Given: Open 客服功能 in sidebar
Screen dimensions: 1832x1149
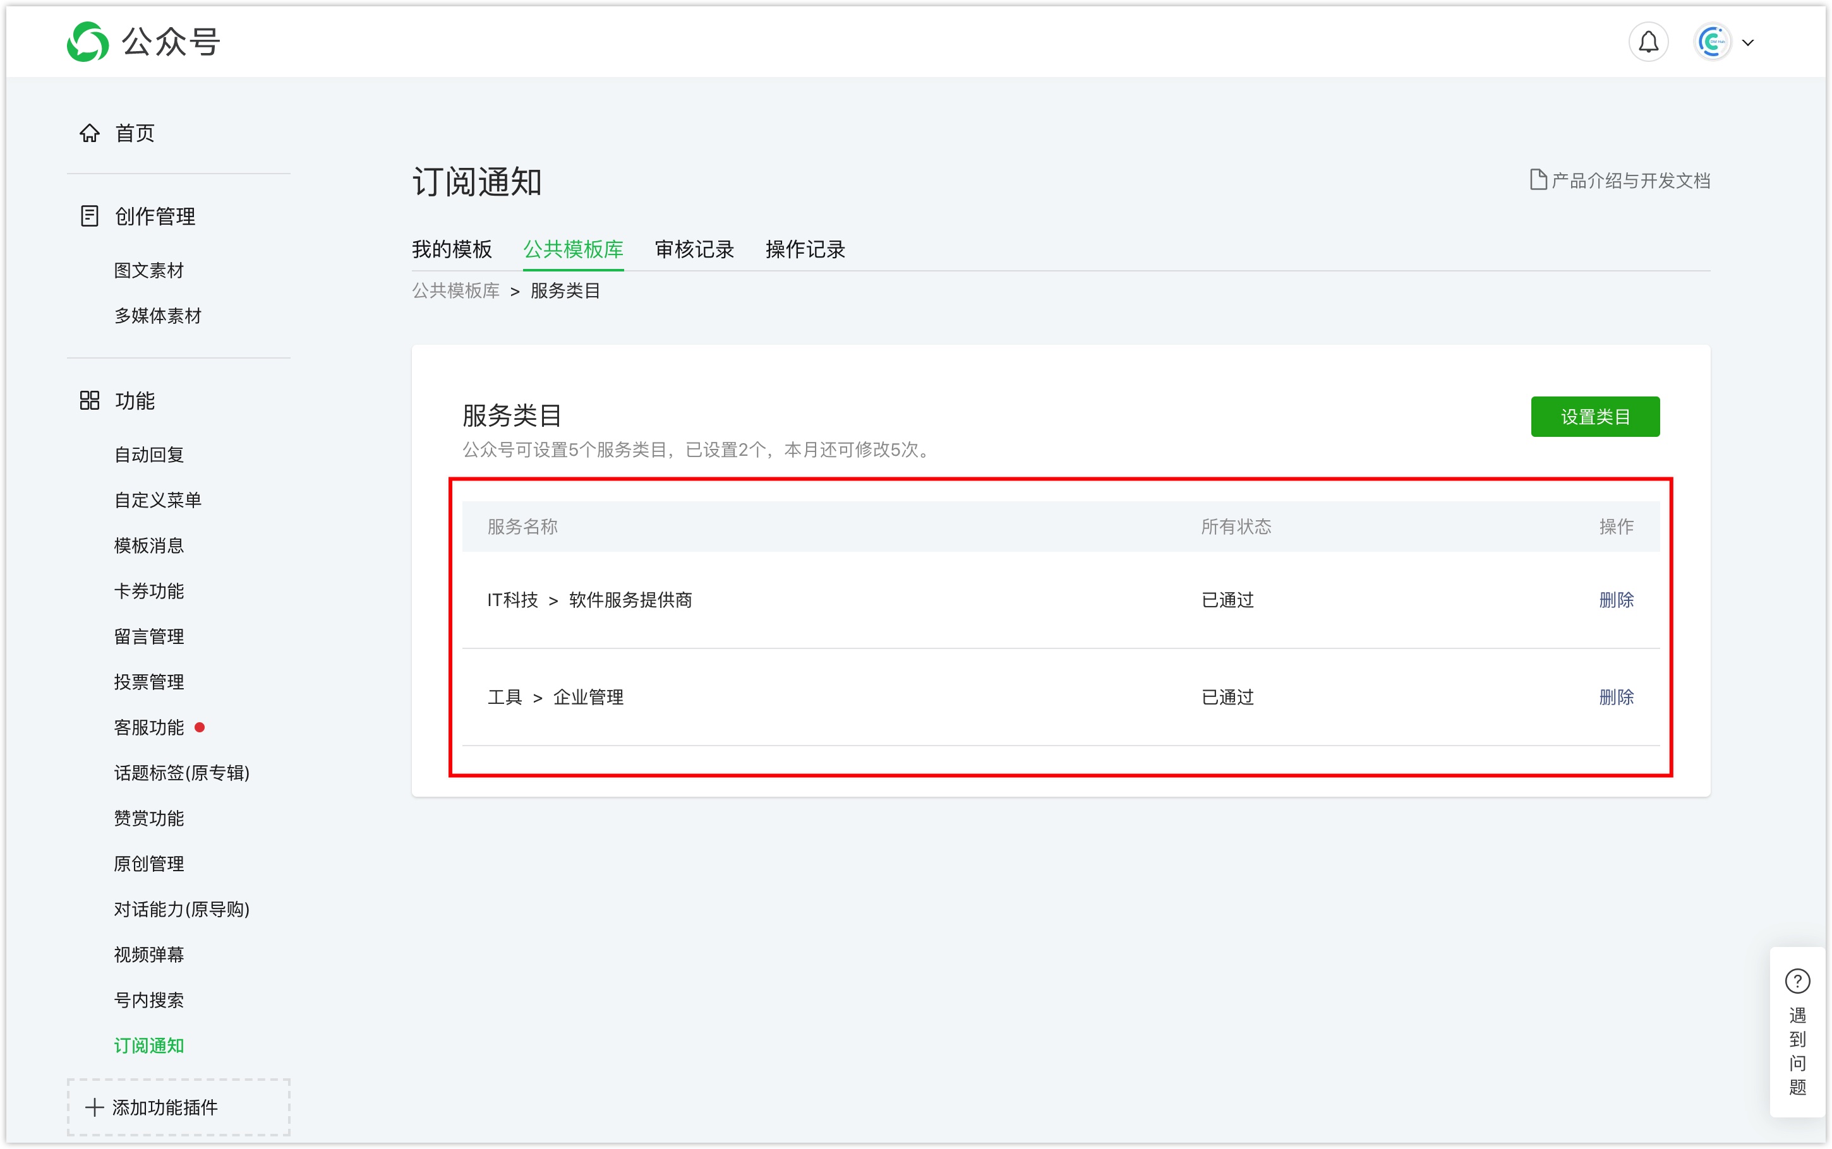Looking at the screenshot, I should click(x=149, y=728).
